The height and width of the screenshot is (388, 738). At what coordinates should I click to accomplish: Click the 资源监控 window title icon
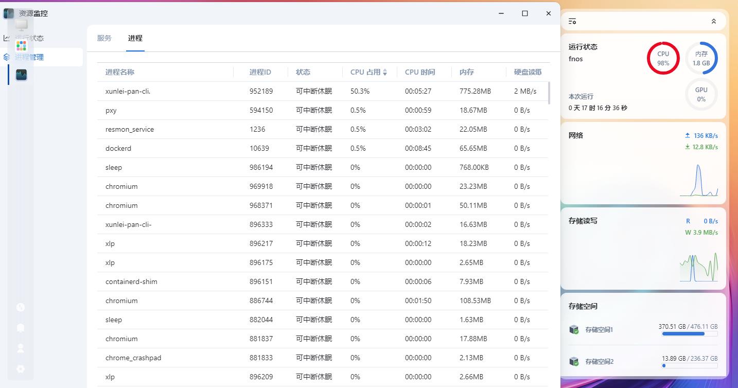[x=9, y=13]
